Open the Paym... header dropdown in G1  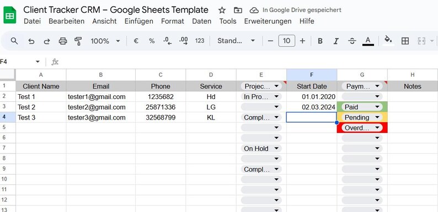pyautogui.click(x=362, y=86)
